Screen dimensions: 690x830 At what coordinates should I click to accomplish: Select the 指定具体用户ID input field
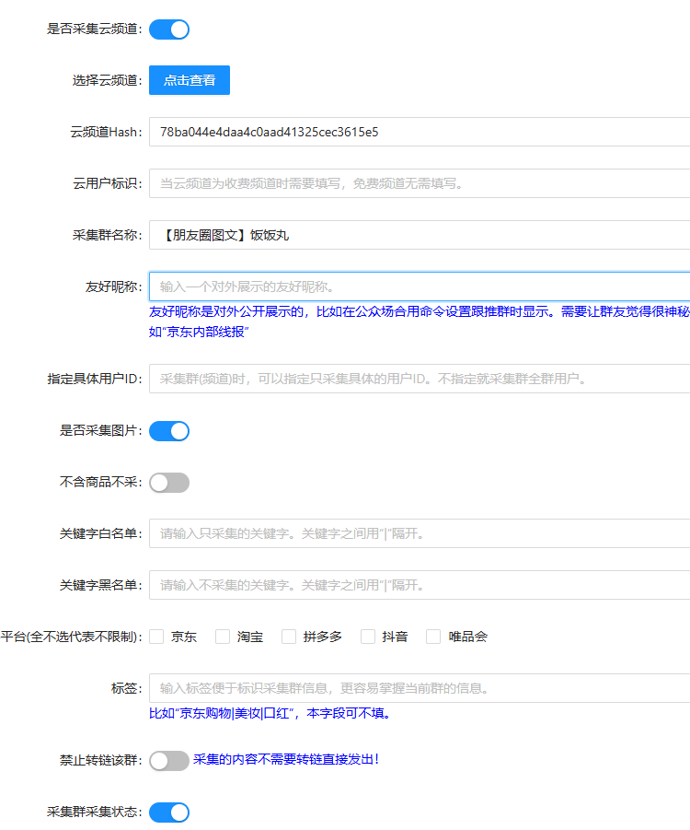pyautogui.click(x=420, y=379)
